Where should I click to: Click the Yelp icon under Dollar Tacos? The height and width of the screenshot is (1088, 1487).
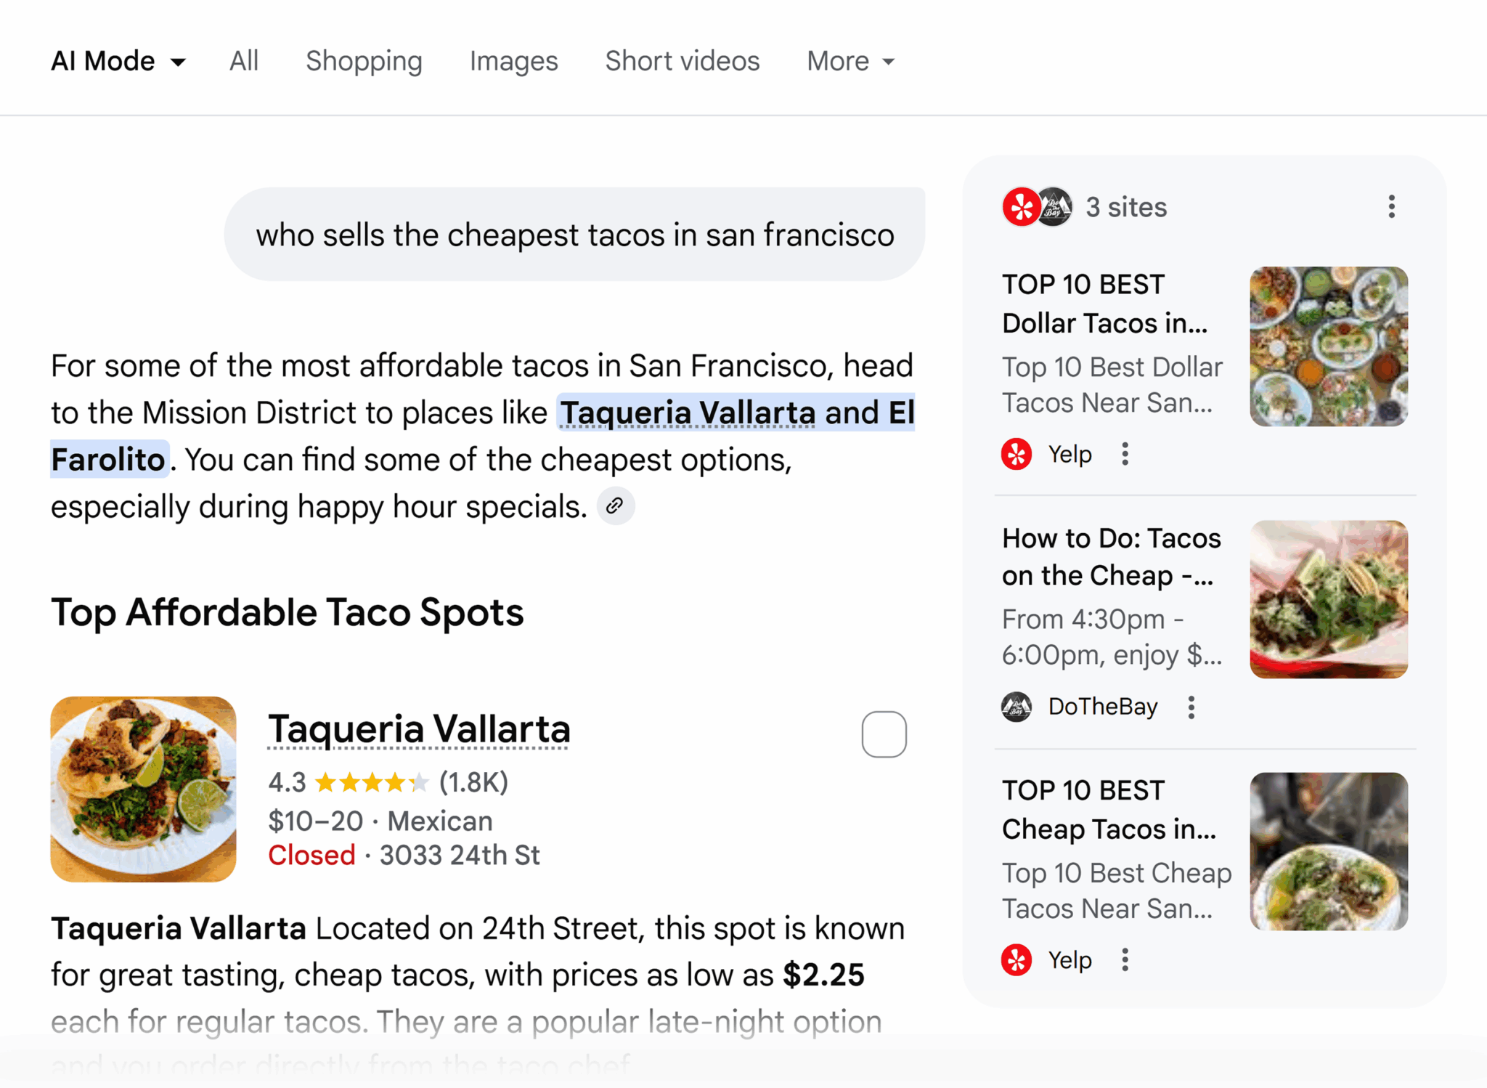coord(1017,454)
